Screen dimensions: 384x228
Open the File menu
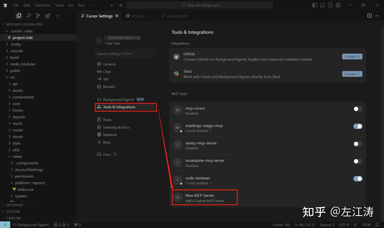16,5
